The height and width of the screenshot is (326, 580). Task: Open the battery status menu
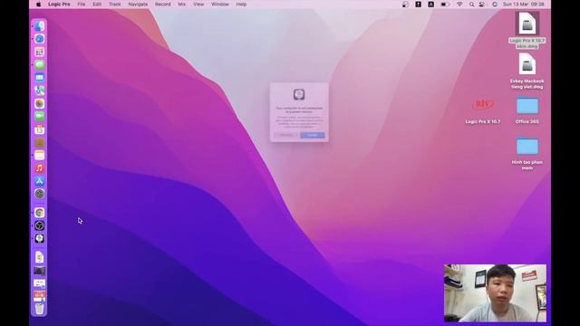pyautogui.click(x=445, y=5)
